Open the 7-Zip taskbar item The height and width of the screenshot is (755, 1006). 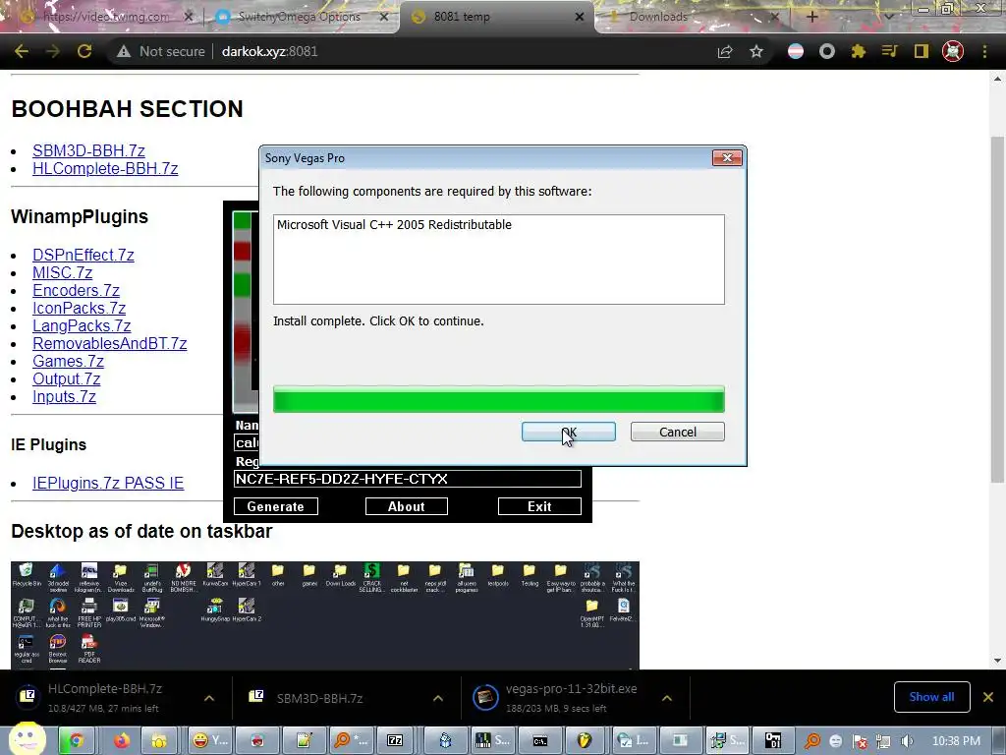395,741
